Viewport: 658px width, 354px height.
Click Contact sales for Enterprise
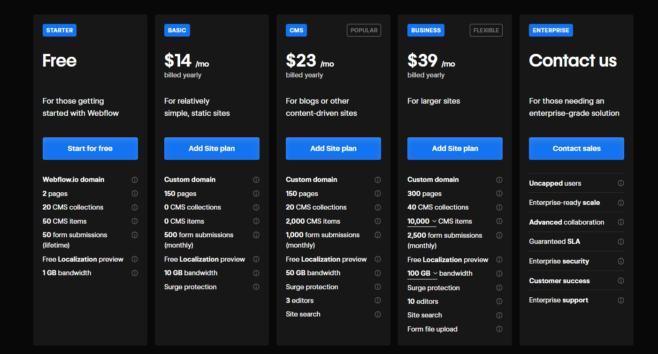(x=576, y=148)
